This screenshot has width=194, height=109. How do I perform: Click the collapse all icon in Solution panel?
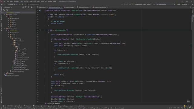coord(28,7)
